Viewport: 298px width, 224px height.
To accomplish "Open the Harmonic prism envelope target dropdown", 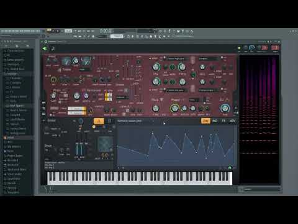I will tap(135, 121).
